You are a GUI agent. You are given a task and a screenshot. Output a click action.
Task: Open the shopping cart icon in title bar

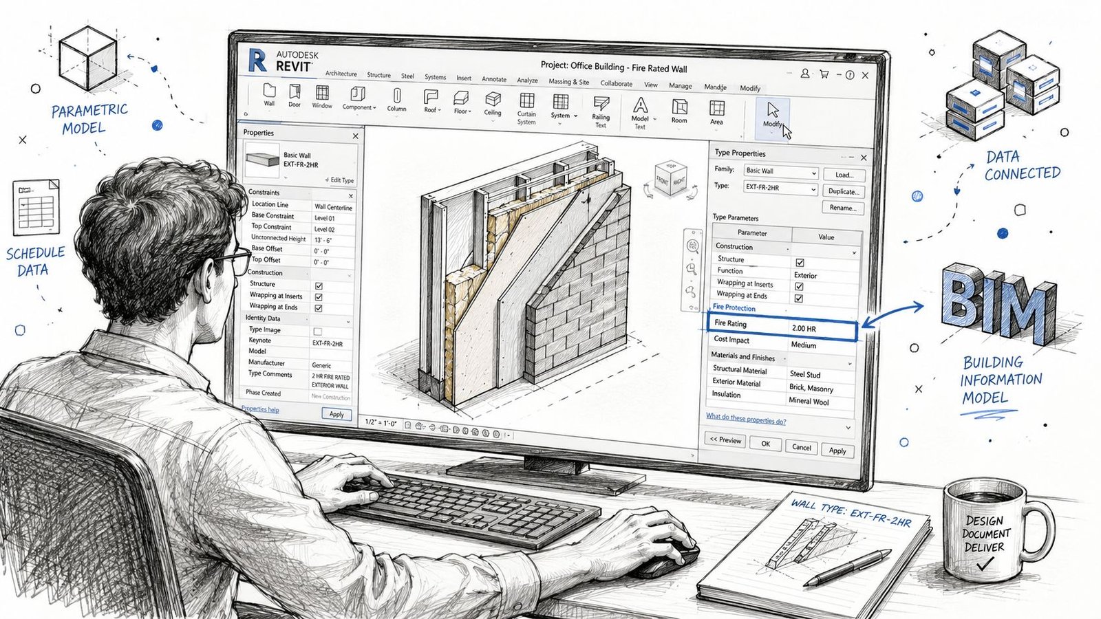click(x=824, y=74)
